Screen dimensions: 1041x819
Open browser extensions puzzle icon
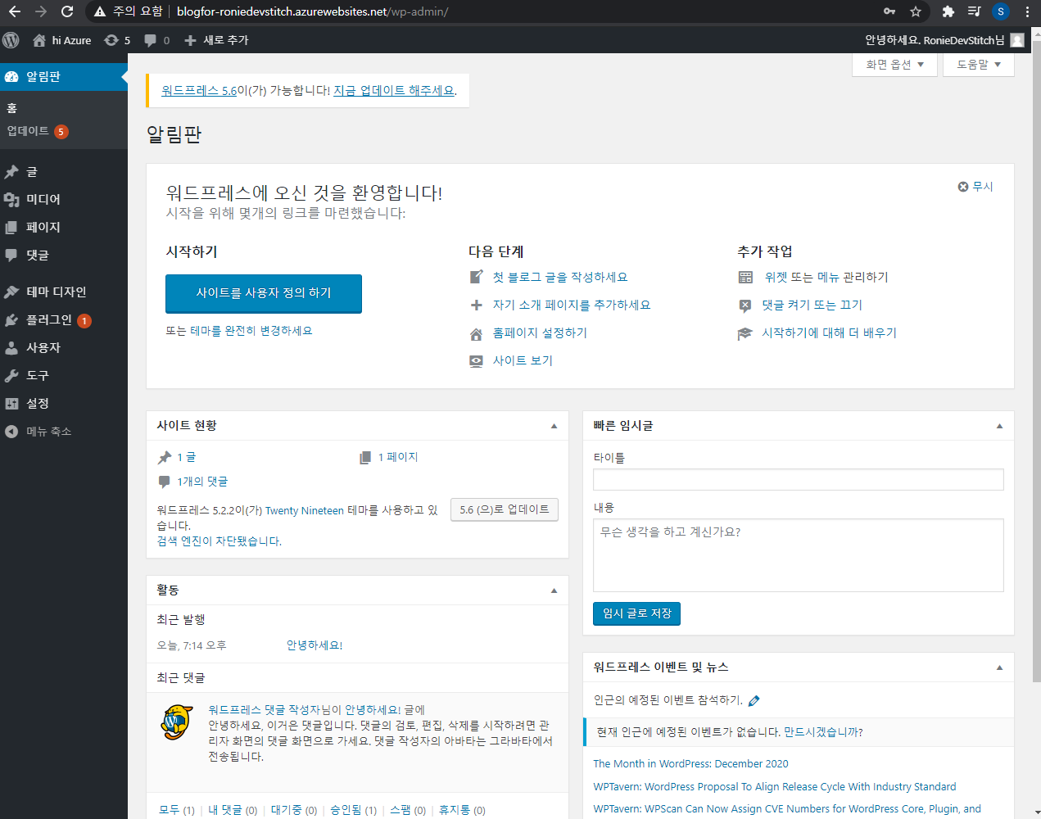click(948, 11)
